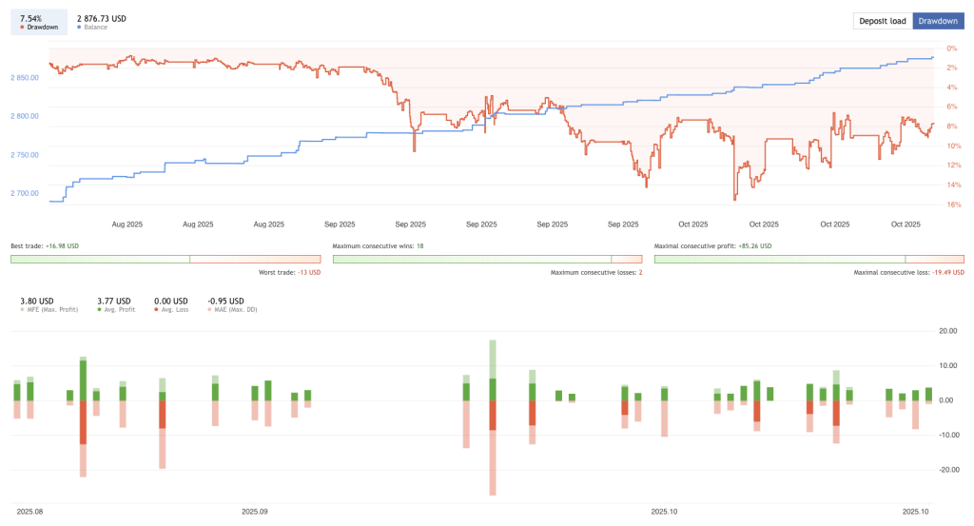Switch to the Deposit load view
This screenshot has height=526, width=974.
(882, 21)
